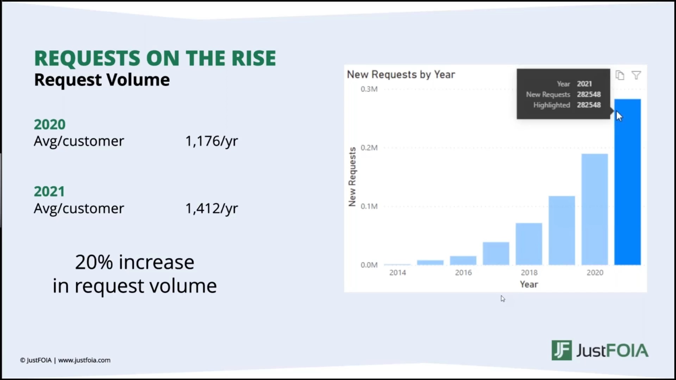
Task: Select the 2019 bar in chart
Action: point(562,230)
